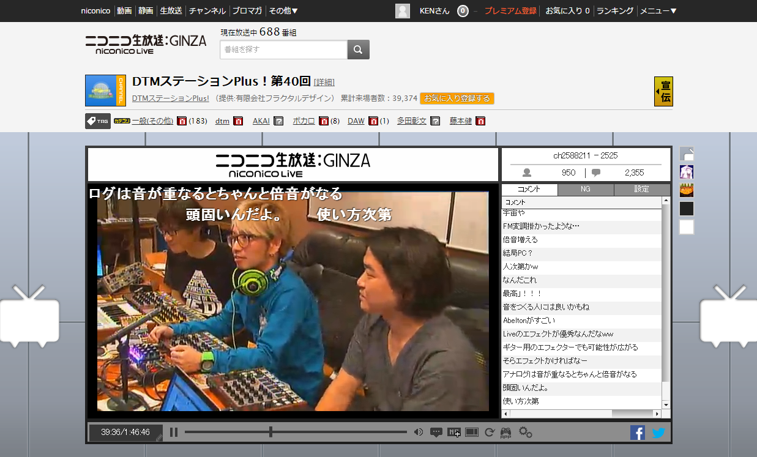
Task: Open the 多田彰文 tag link
Action: 412,121
